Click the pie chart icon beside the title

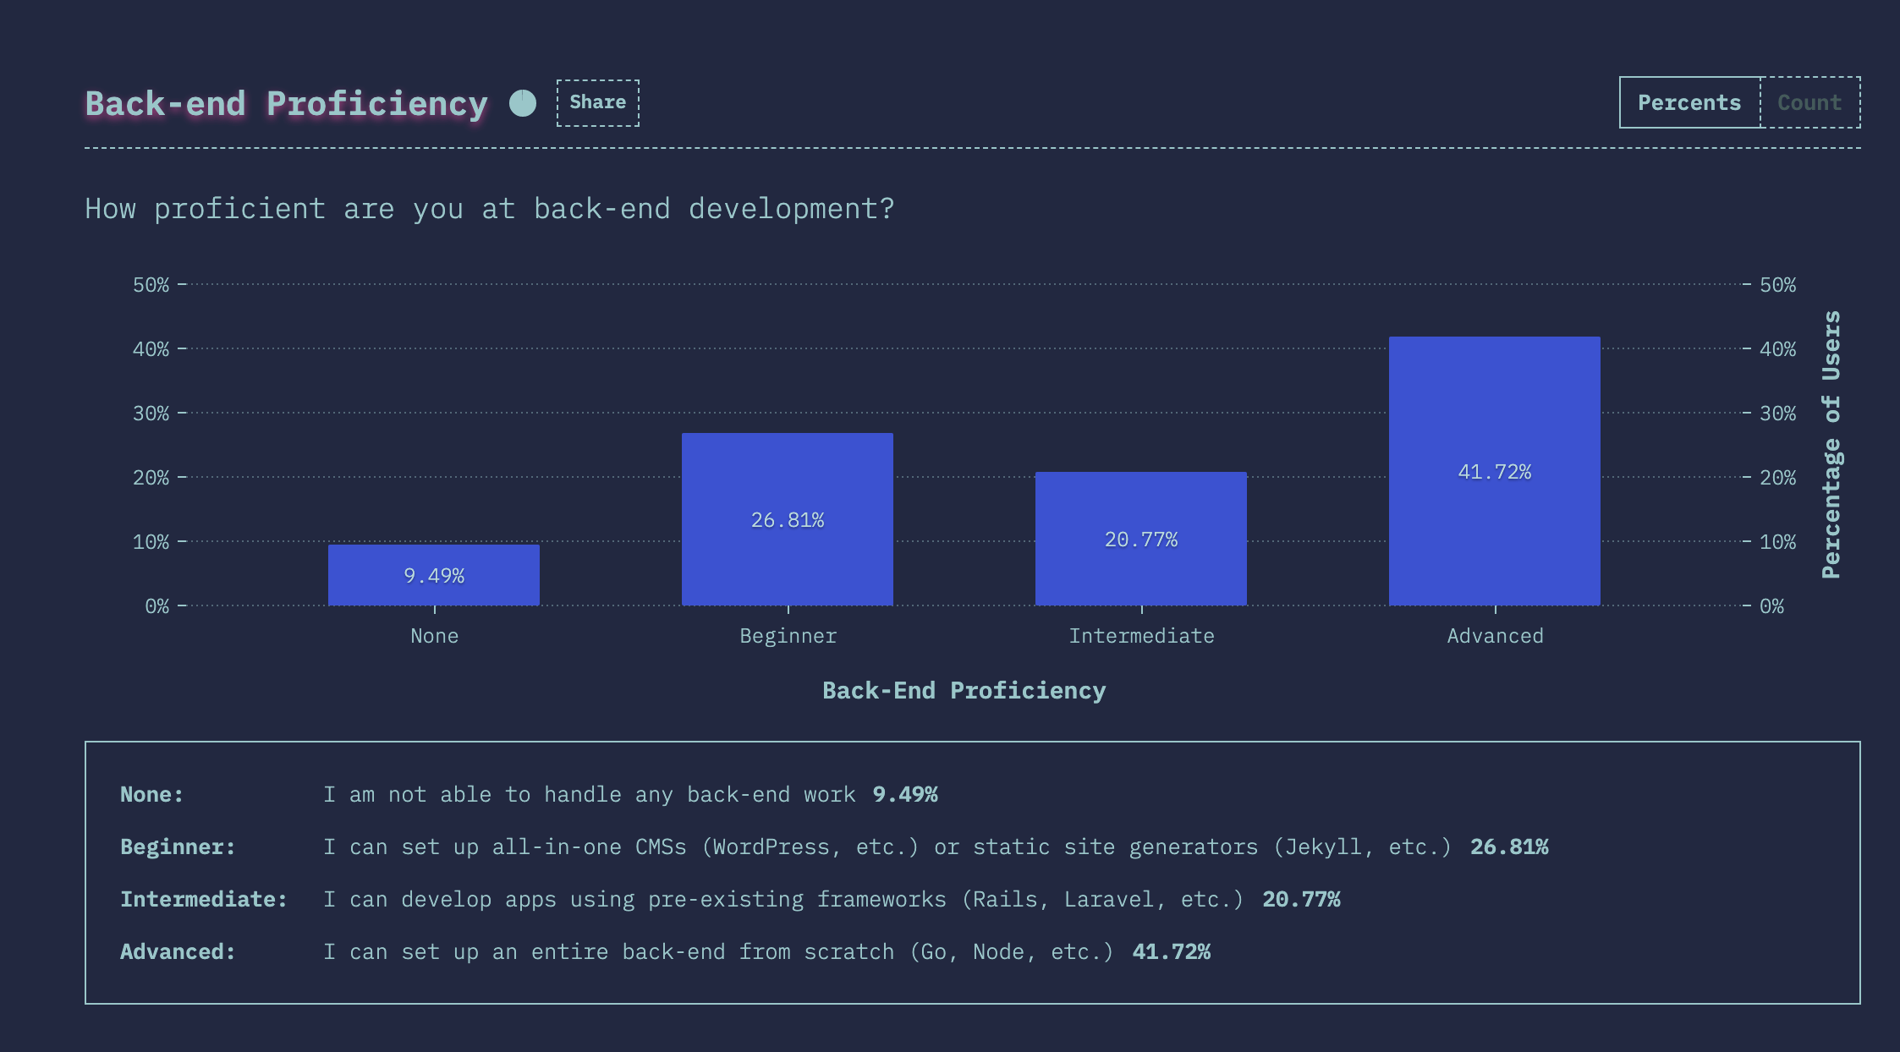click(523, 103)
